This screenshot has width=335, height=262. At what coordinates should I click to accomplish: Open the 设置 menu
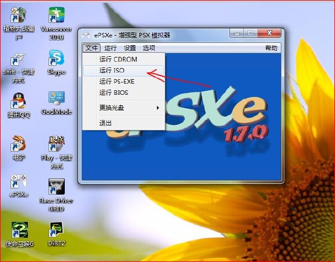[x=130, y=48]
